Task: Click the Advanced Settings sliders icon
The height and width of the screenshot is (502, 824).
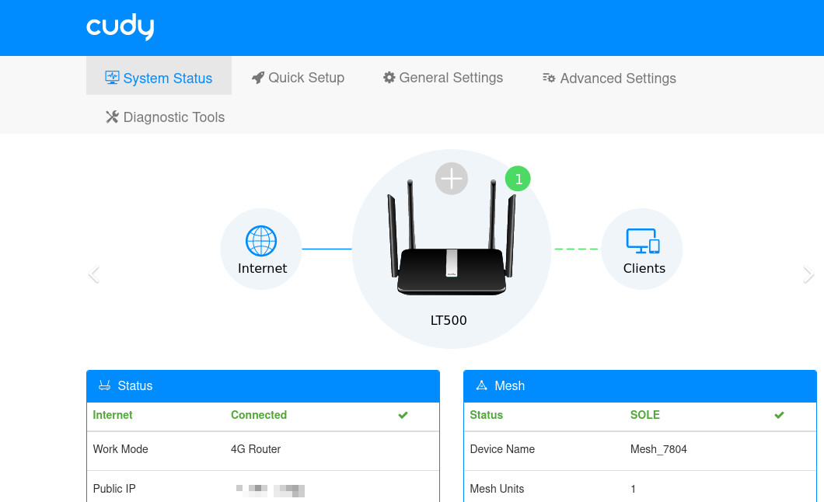Action: coord(549,78)
